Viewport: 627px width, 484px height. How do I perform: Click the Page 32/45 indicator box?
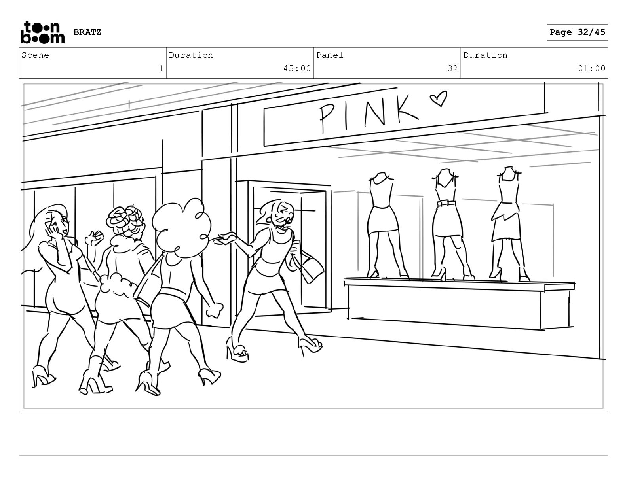click(x=578, y=32)
